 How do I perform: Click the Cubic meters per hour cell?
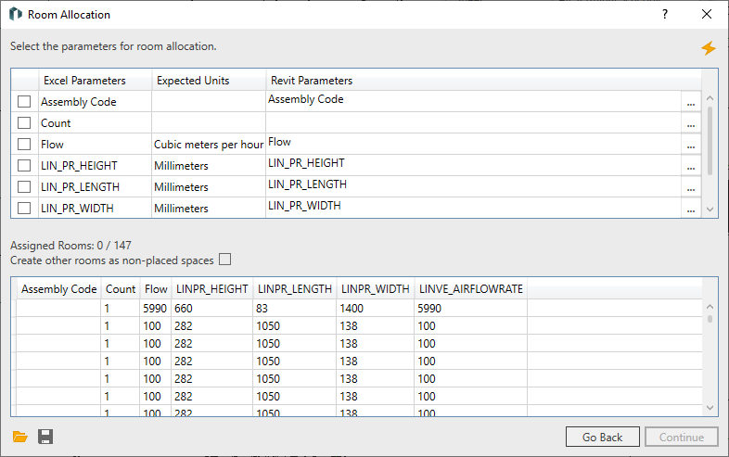(x=209, y=144)
